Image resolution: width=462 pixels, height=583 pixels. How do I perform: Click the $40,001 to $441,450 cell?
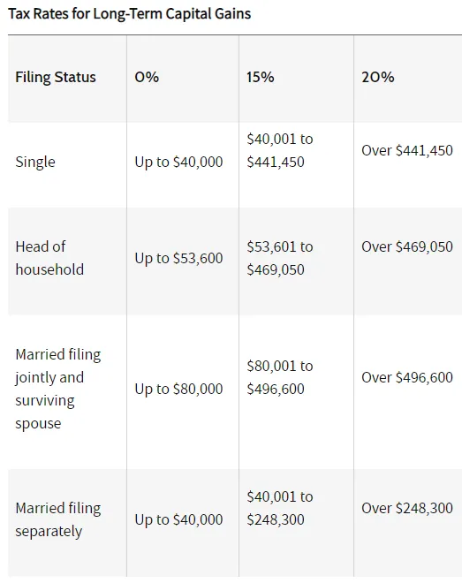click(x=280, y=150)
